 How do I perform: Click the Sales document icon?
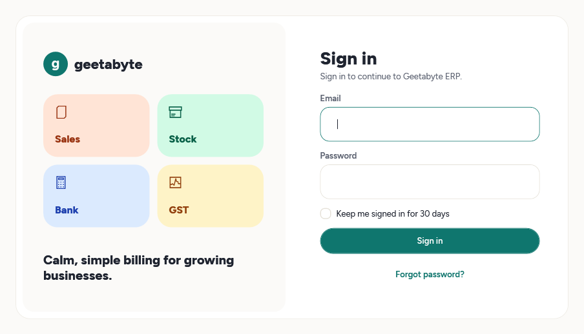pyautogui.click(x=61, y=112)
